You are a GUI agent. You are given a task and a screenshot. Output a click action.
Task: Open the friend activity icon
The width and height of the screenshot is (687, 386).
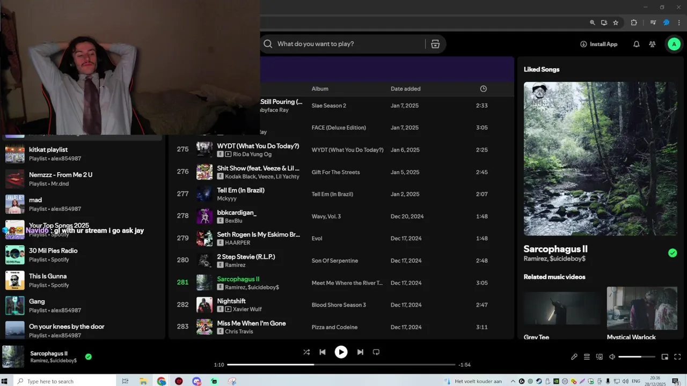point(652,44)
